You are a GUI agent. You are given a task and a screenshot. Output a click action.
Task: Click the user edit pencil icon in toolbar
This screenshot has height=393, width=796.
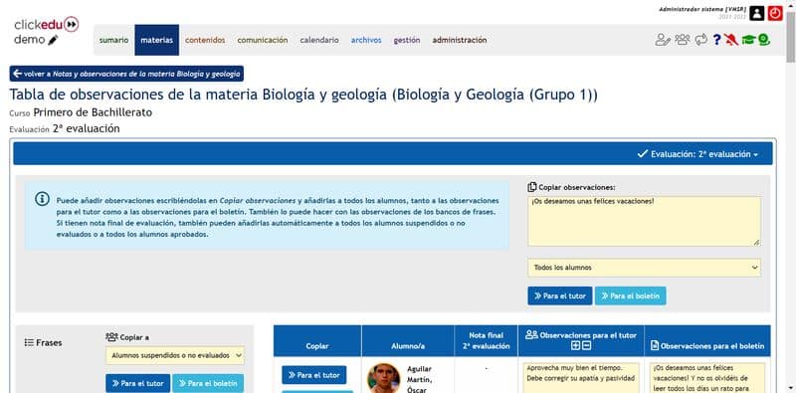663,40
